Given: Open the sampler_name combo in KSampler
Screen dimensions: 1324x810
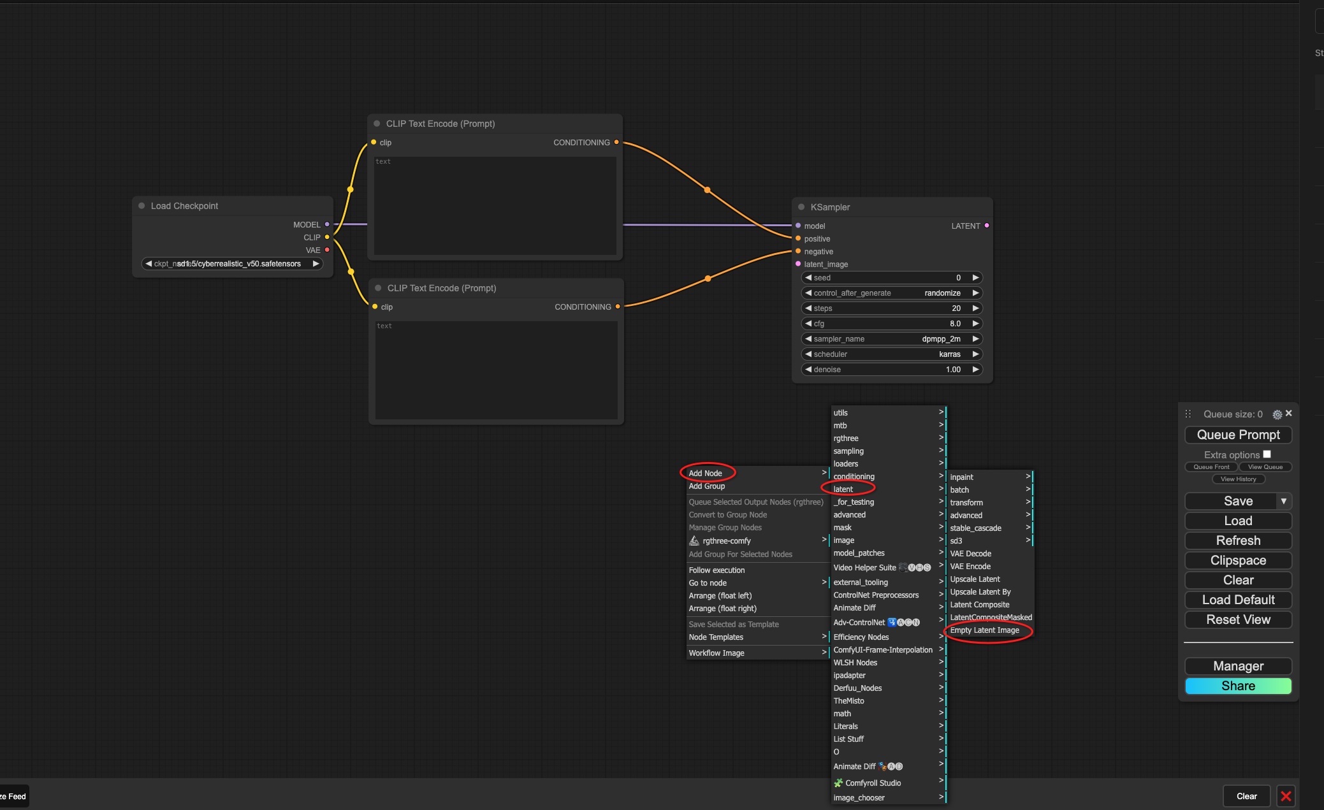Looking at the screenshot, I should pyautogui.click(x=891, y=339).
